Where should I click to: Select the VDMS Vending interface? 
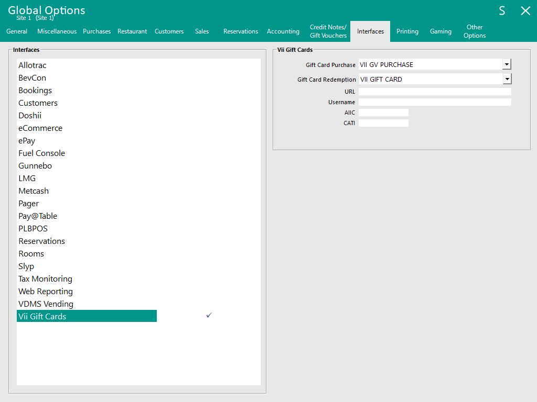[x=46, y=304]
